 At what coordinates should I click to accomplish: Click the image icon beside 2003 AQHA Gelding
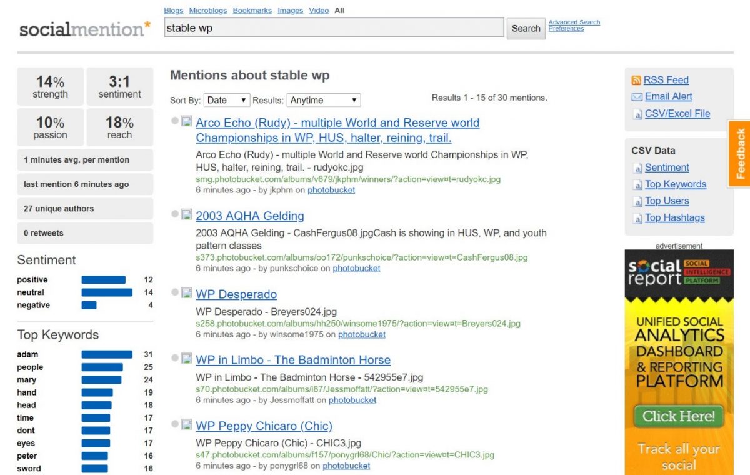[186, 214]
